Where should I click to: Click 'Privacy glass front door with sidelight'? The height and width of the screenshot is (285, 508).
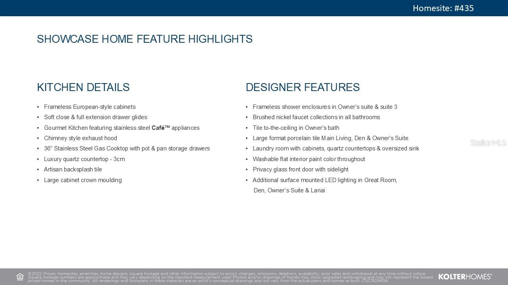[x=300, y=169]
